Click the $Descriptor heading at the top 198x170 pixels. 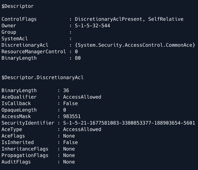17,6
